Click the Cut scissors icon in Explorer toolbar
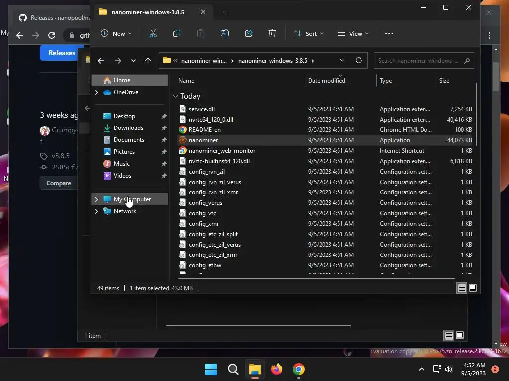The width and height of the screenshot is (509, 381). (153, 33)
